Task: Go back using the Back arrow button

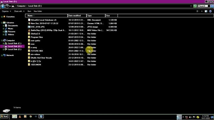Action: pos(3,6)
